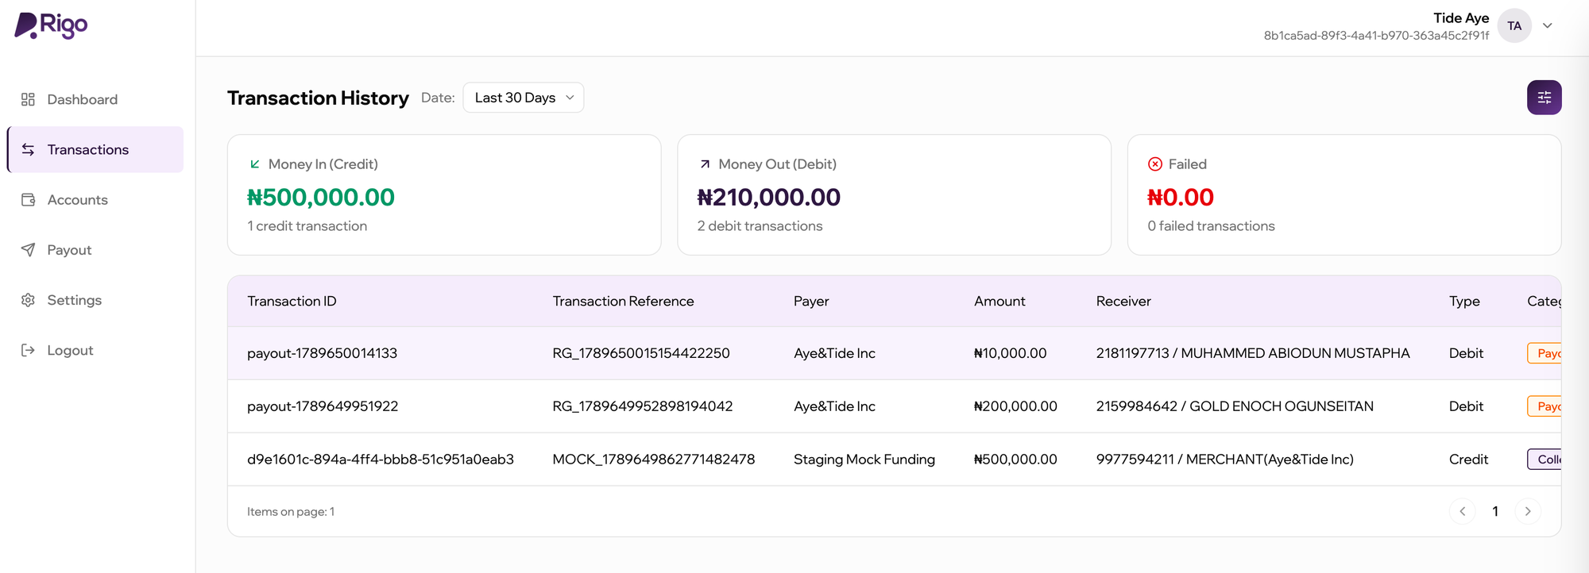The height and width of the screenshot is (573, 1589).
Task: Click the Rigo logo
Action: tap(52, 25)
